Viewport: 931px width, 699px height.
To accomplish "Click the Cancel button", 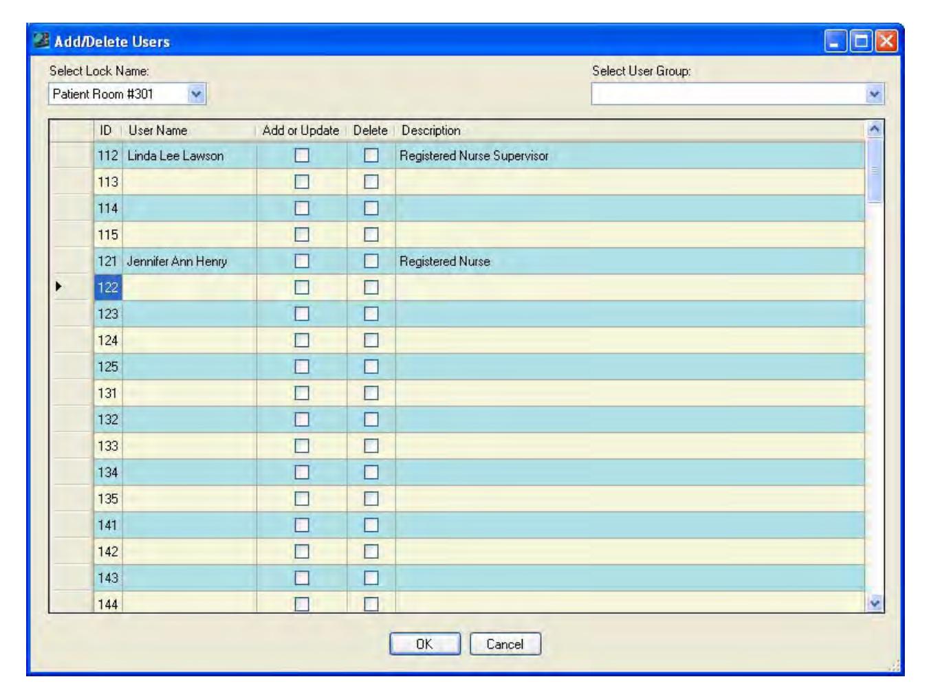I will (x=505, y=644).
